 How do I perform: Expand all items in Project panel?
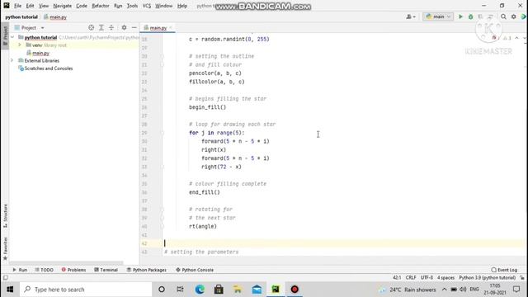tap(101, 27)
